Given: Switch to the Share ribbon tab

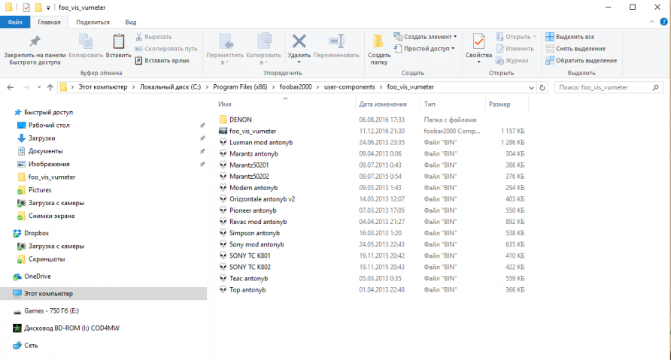Looking at the screenshot, I should tap(93, 23).
